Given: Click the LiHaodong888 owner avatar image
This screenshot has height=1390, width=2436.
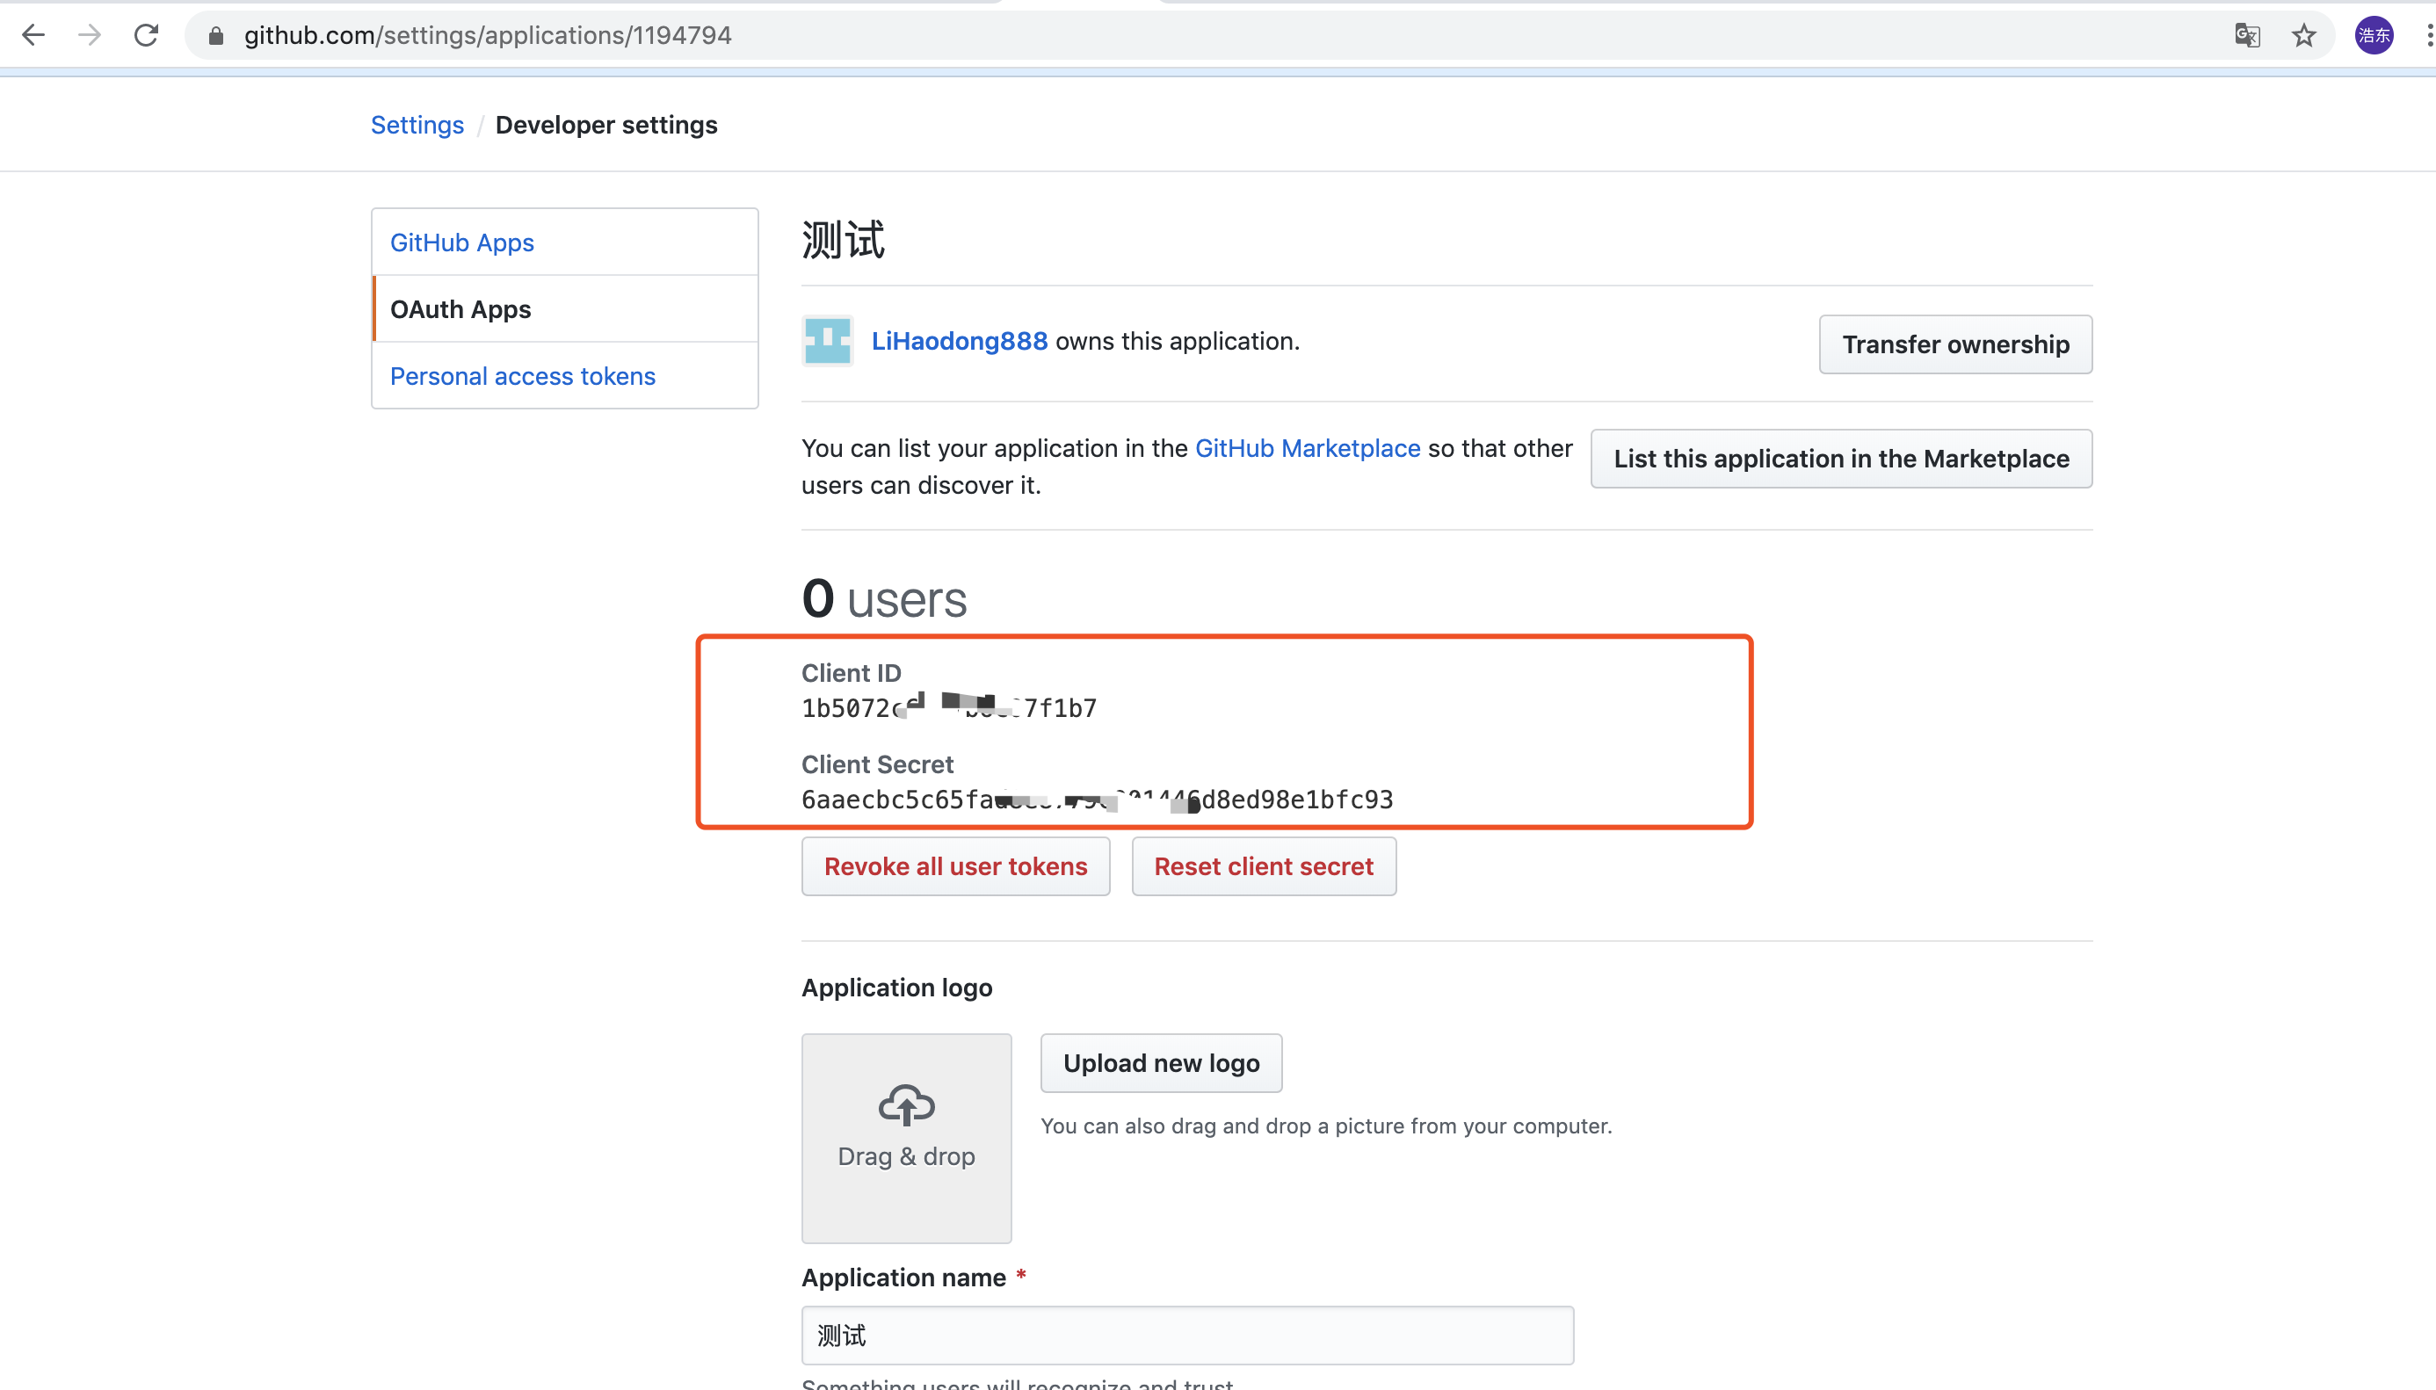Looking at the screenshot, I should pos(828,341).
